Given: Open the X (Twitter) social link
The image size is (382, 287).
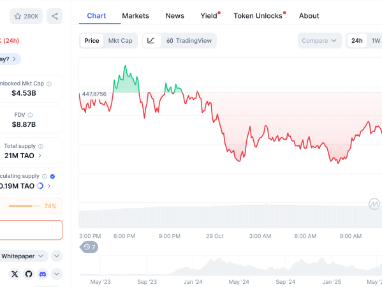Looking at the screenshot, I should 15,274.
